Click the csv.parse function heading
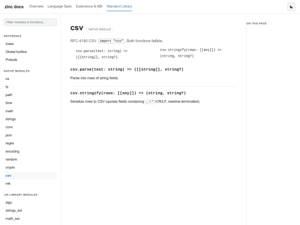 click(x=127, y=69)
